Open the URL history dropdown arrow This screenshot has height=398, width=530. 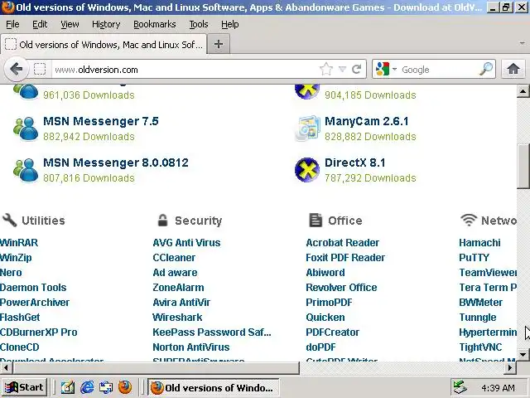click(342, 70)
